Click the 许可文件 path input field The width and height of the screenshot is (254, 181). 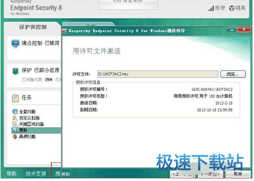(x=158, y=74)
